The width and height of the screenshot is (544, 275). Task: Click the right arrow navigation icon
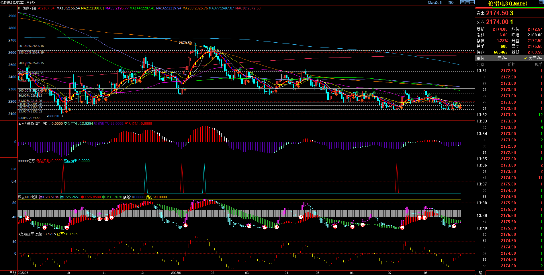[x=467, y=2]
